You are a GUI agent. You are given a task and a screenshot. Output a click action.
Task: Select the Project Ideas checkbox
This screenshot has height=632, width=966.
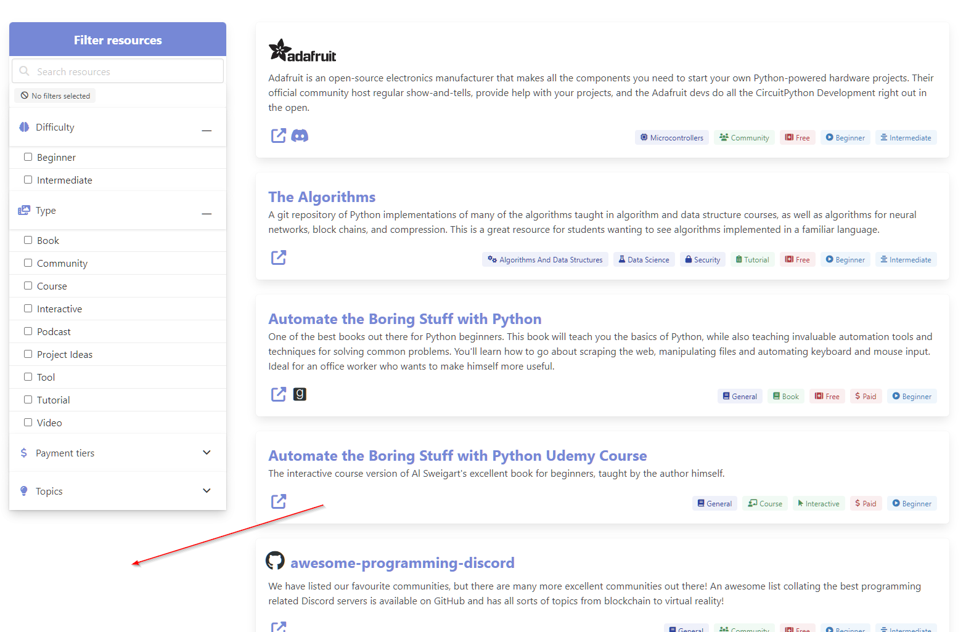pyautogui.click(x=28, y=354)
